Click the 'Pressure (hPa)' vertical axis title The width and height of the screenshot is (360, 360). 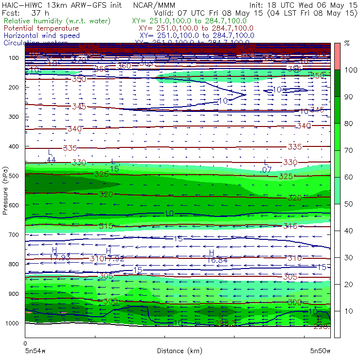(5, 191)
